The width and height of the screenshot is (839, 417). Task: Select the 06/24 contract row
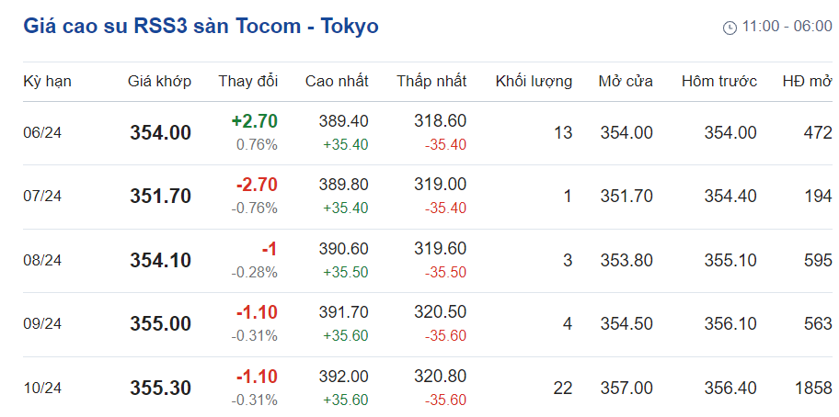(x=42, y=133)
